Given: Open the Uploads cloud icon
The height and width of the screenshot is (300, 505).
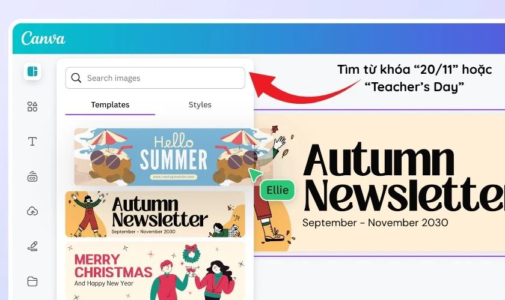Looking at the screenshot, I should [32, 211].
